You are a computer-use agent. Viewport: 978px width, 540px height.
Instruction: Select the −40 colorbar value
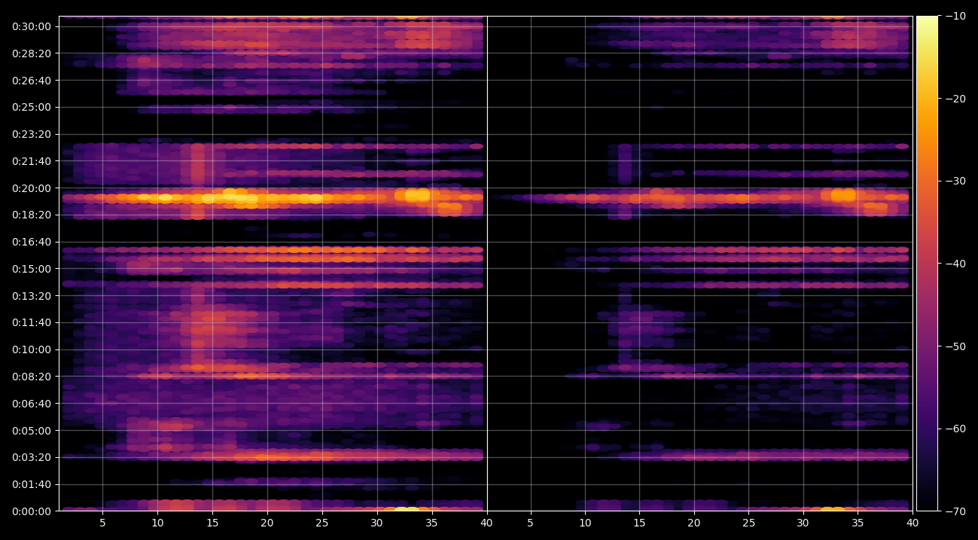pos(956,264)
